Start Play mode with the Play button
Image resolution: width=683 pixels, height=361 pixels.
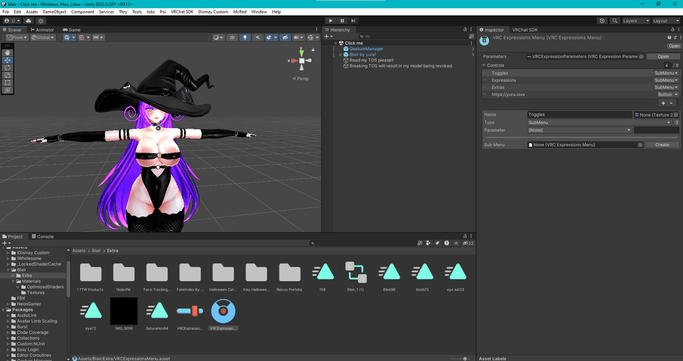tap(331, 21)
